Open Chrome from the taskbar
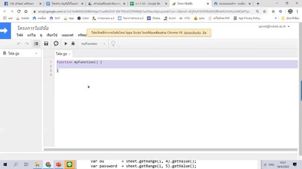Image resolution: width=302 pixels, height=169 pixels. point(48,164)
